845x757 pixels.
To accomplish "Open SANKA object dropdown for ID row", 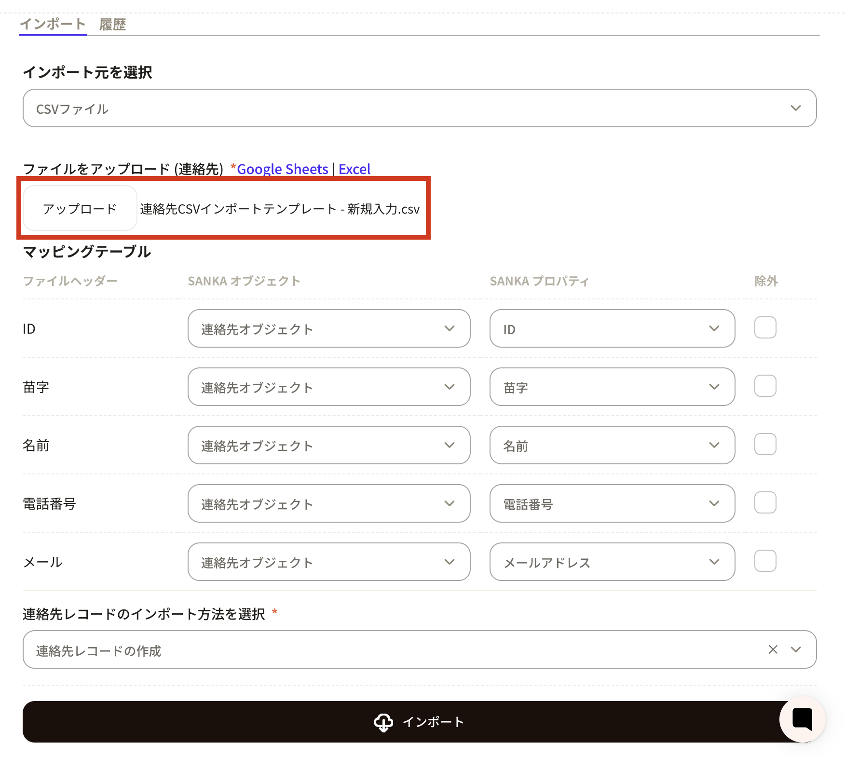I will pos(328,328).
